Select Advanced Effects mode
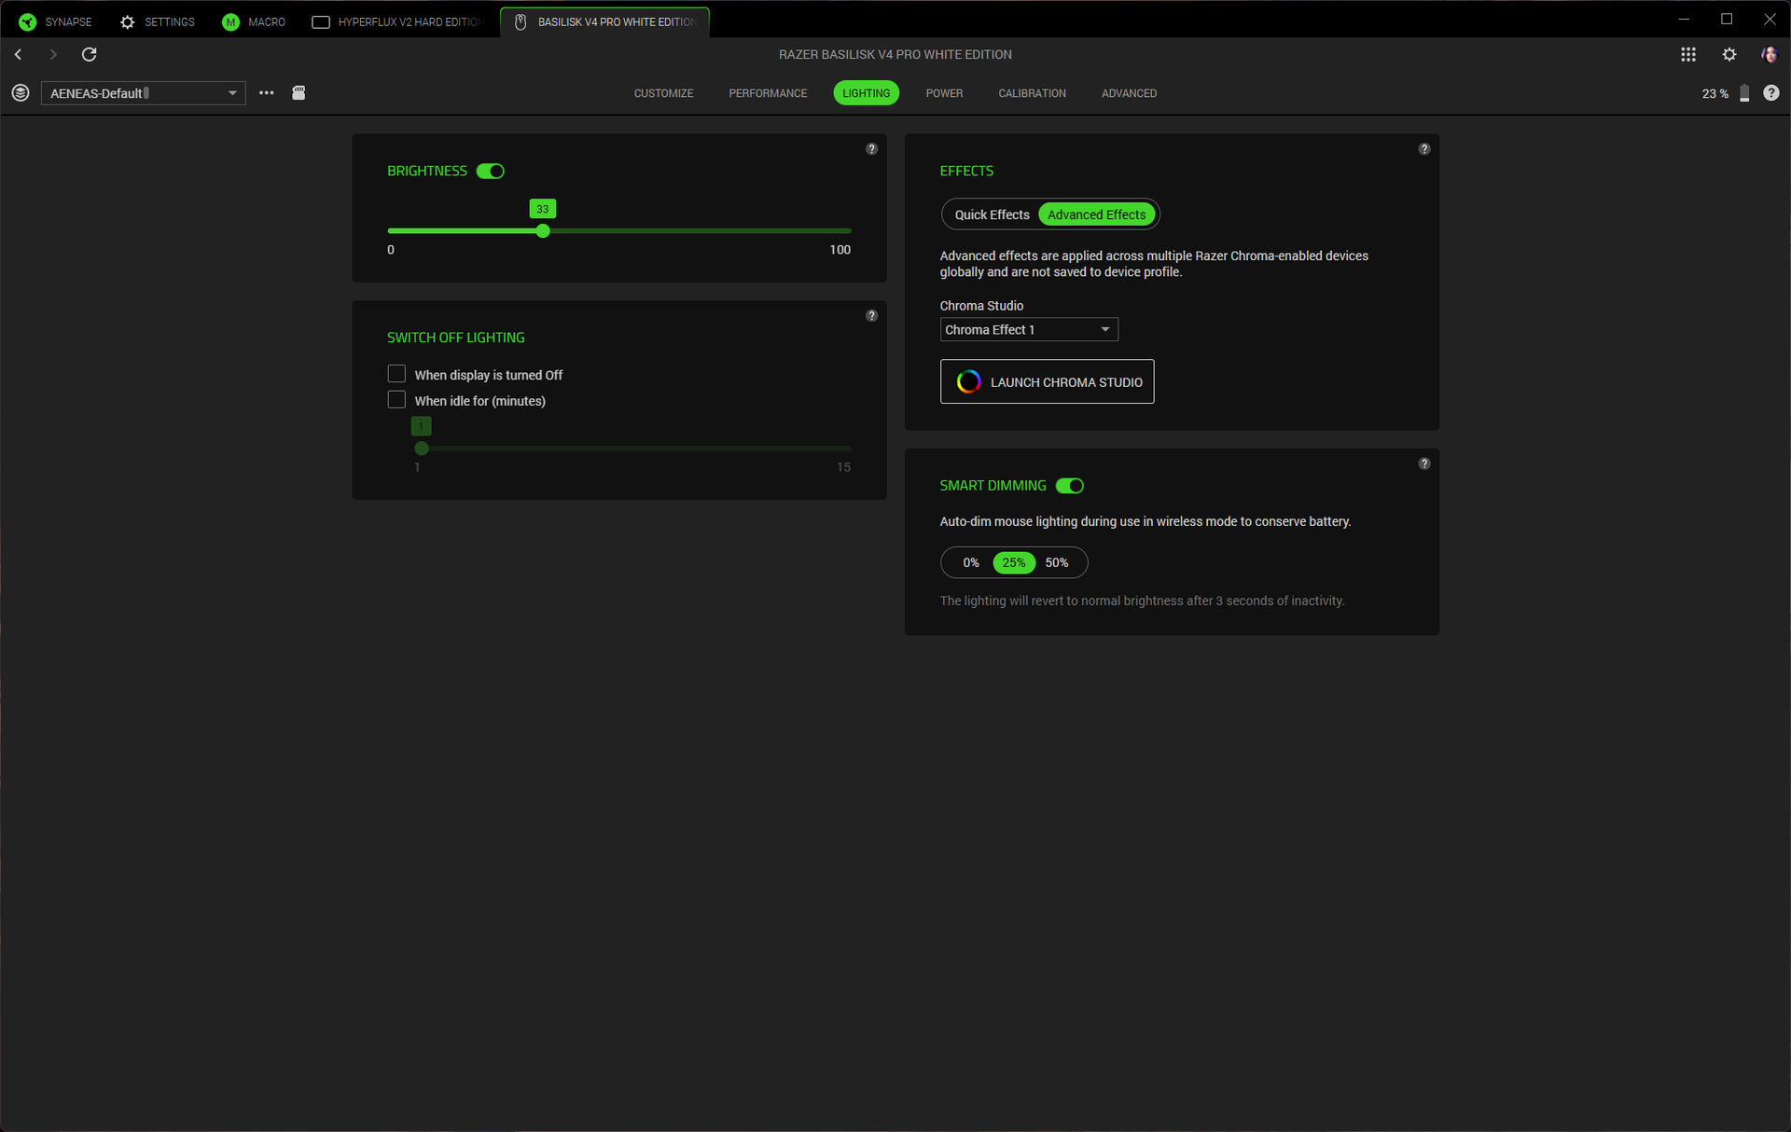The height and width of the screenshot is (1132, 1791). [x=1096, y=214]
